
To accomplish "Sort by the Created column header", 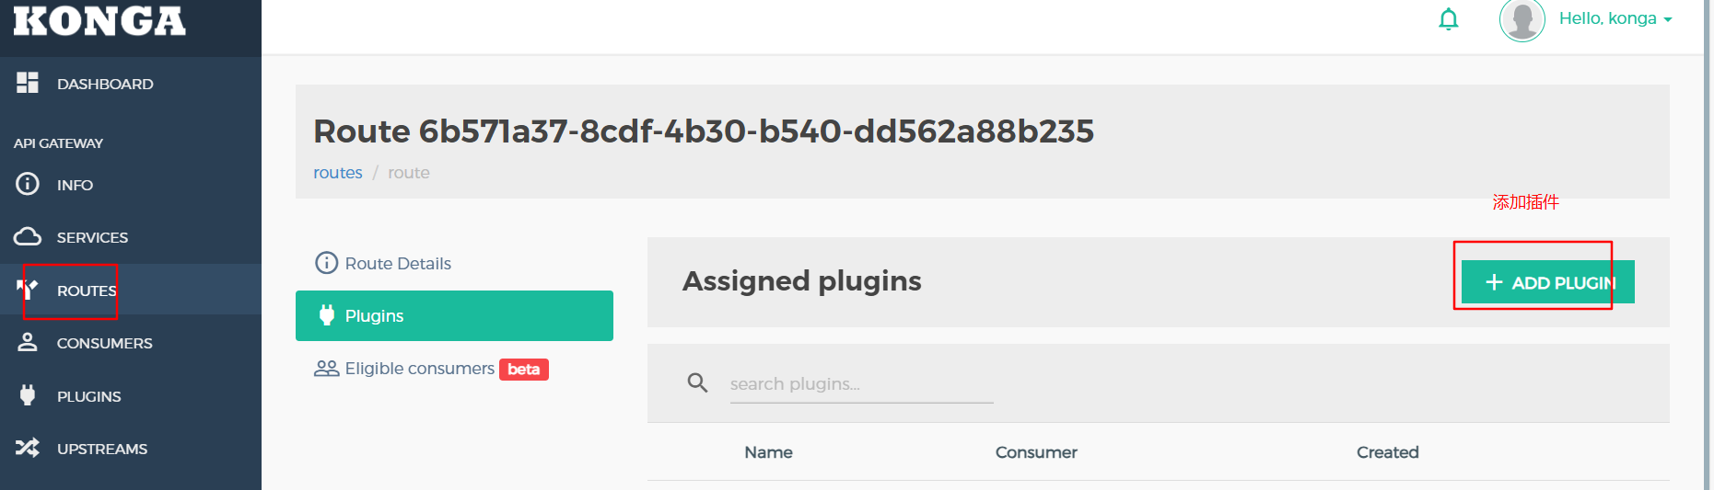I will click(x=1387, y=452).
